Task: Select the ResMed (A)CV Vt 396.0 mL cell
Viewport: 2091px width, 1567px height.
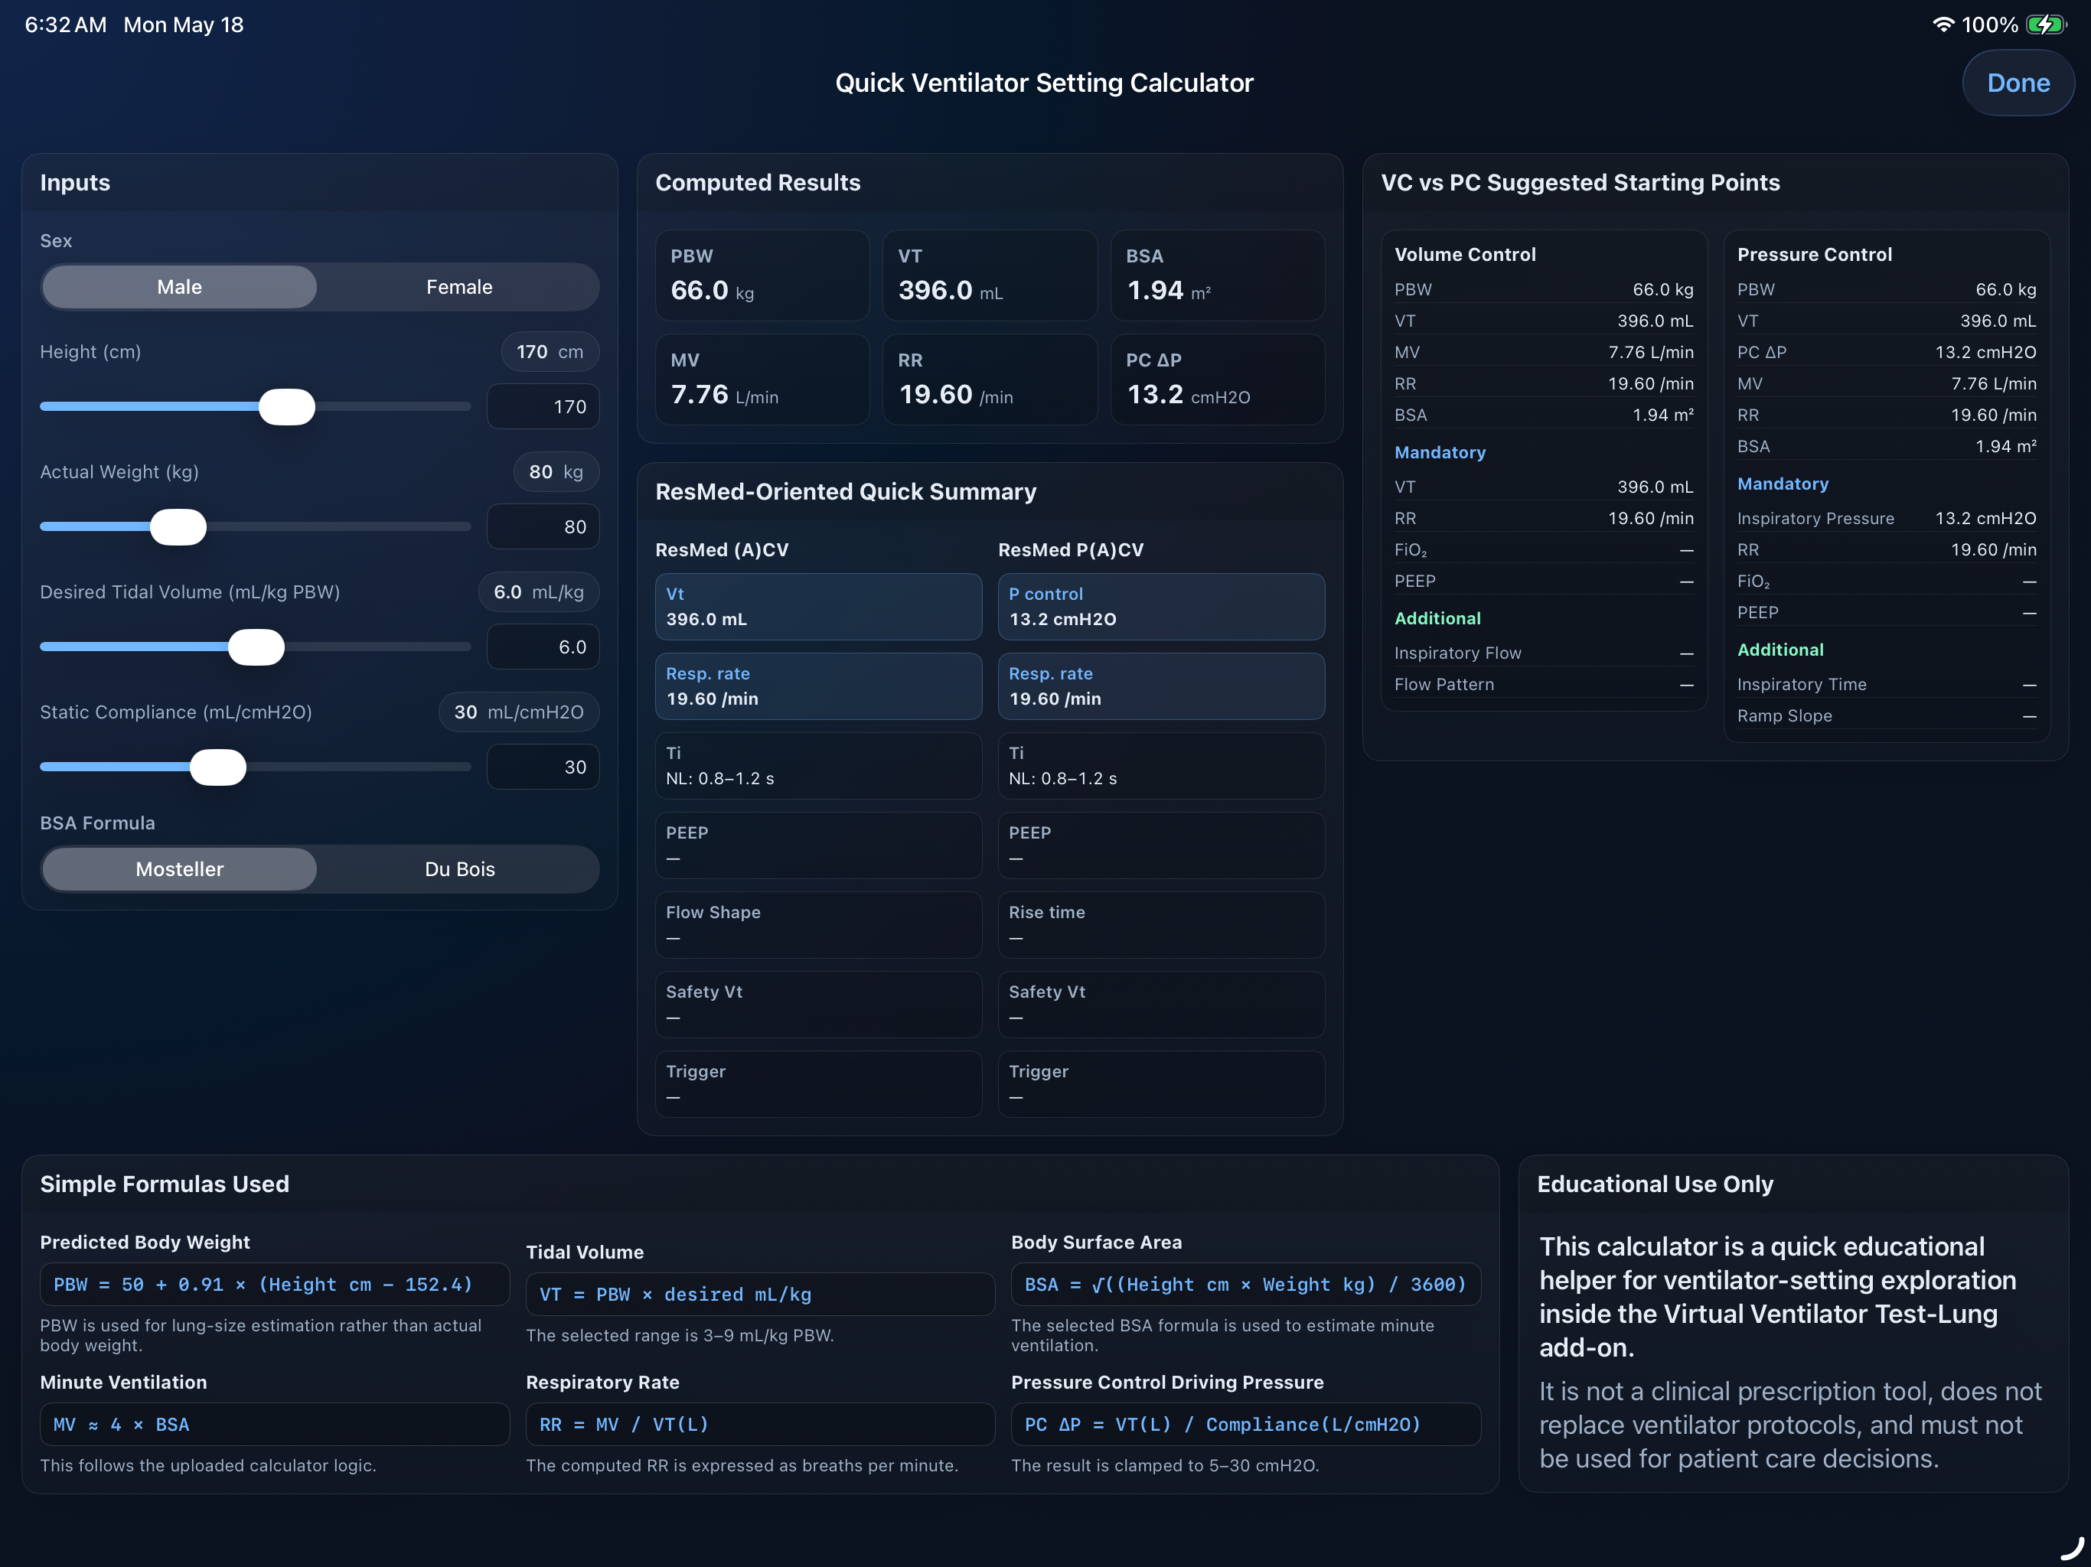Action: point(819,607)
